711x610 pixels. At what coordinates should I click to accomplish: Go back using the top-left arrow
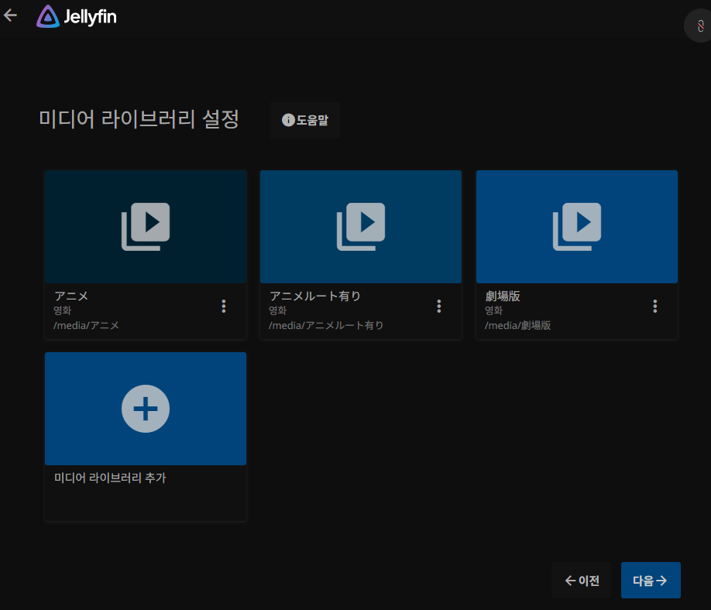point(10,15)
